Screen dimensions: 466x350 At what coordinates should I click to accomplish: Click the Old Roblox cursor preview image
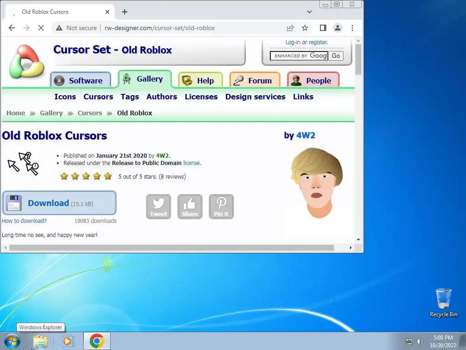pos(23,164)
